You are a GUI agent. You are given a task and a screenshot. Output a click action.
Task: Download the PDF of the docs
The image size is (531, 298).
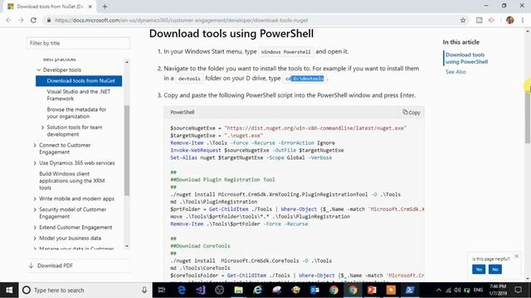point(51,266)
